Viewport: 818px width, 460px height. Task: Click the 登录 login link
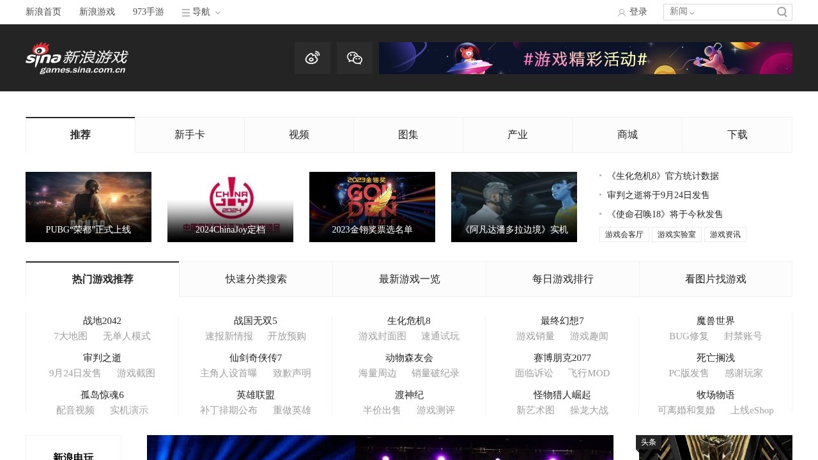[638, 11]
